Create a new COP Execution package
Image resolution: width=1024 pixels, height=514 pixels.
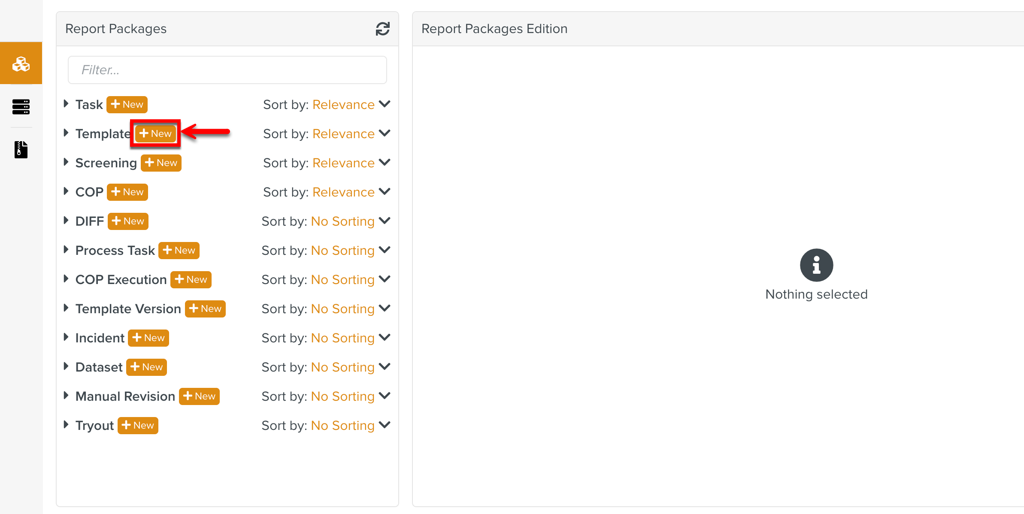191,280
